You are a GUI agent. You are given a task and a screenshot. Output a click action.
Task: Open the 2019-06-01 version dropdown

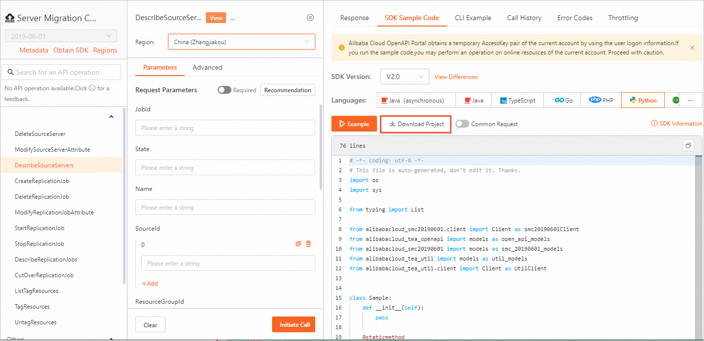(61, 36)
